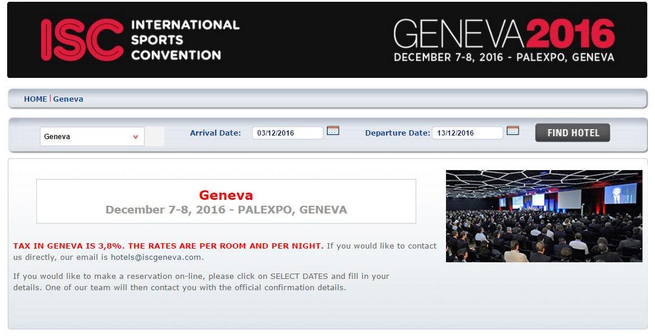The height and width of the screenshot is (336, 655).
Task: Click the red chevron arrow on city selector
Action: click(x=136, y=137)
